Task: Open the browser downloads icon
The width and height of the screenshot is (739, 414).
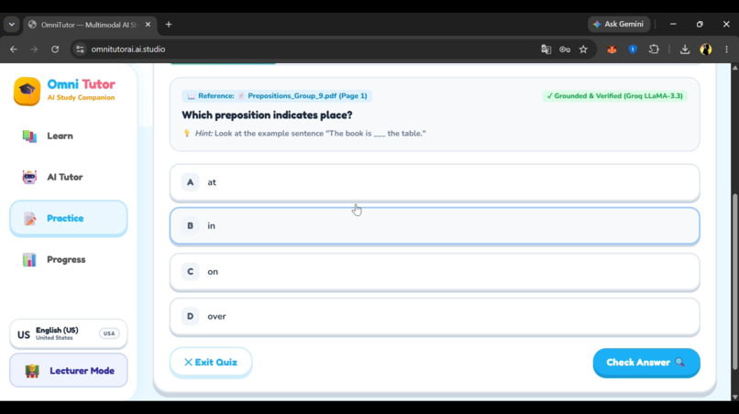Action: (x=685, y=49)
